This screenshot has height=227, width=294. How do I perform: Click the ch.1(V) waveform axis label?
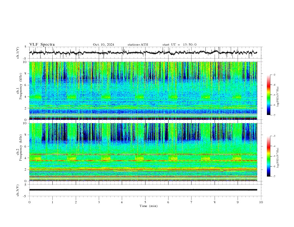tap(18, 53)
